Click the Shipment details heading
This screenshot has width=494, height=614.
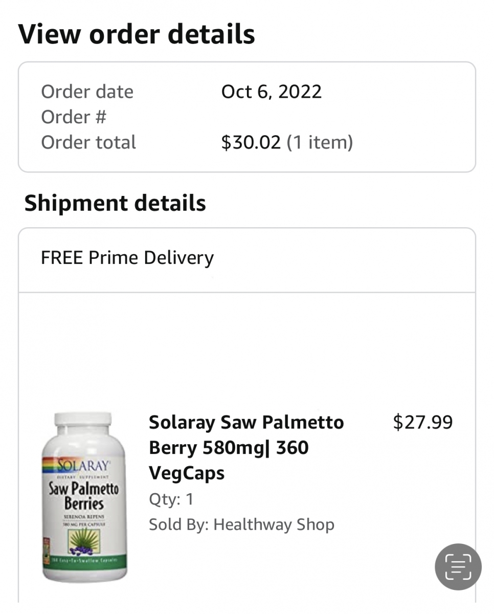pos(115,203)
